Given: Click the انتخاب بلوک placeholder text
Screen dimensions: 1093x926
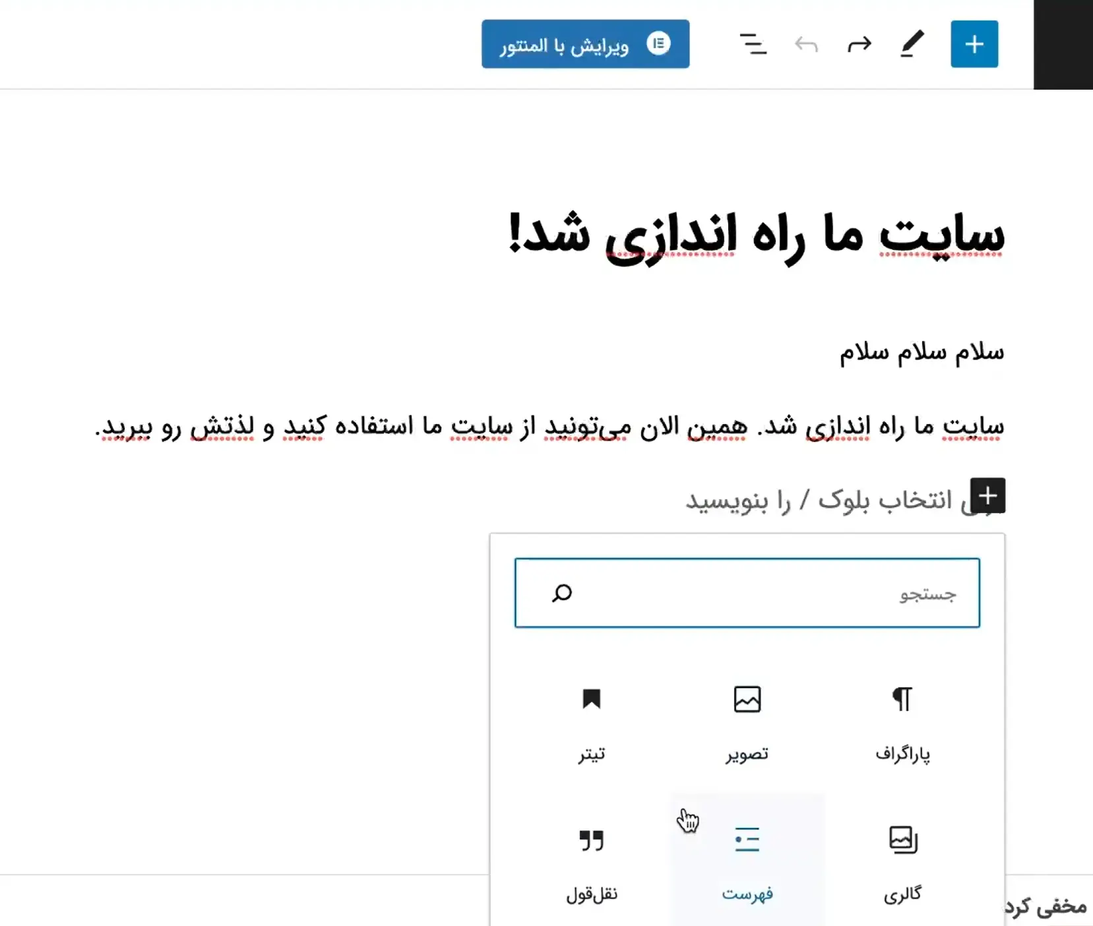Looking at the screenshot, I should (x=825, y=499).
